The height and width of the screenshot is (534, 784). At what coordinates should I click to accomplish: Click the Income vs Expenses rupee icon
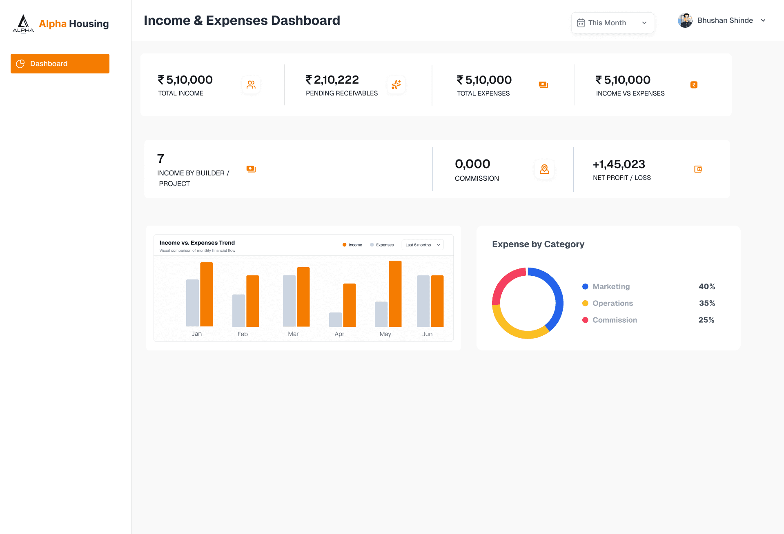[x=694, y=84]
